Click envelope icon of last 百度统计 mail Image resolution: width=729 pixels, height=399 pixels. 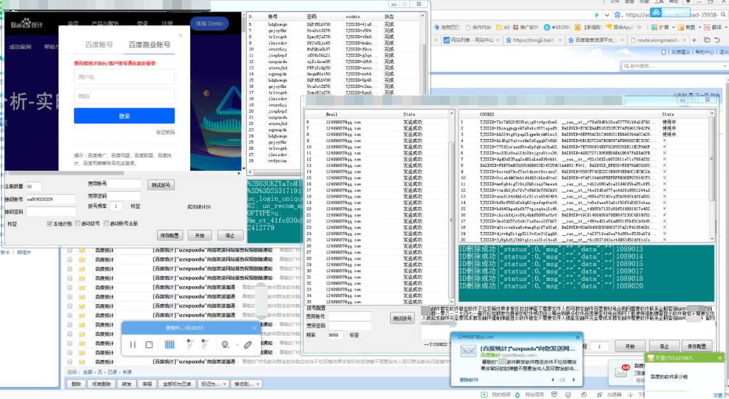pos(82,362)
